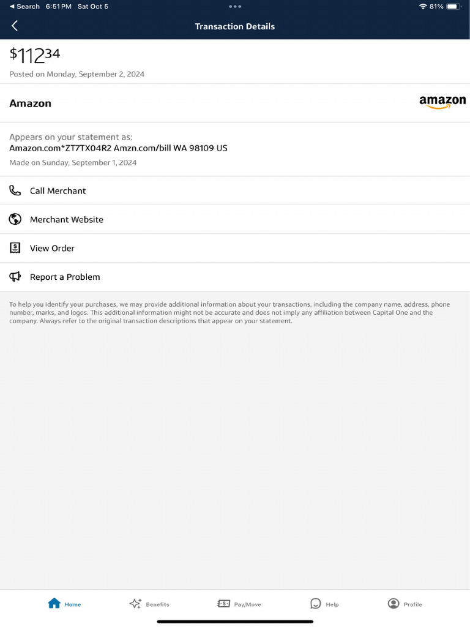Open the Merchant Website link
470x627 pixels.
[67, 220]
